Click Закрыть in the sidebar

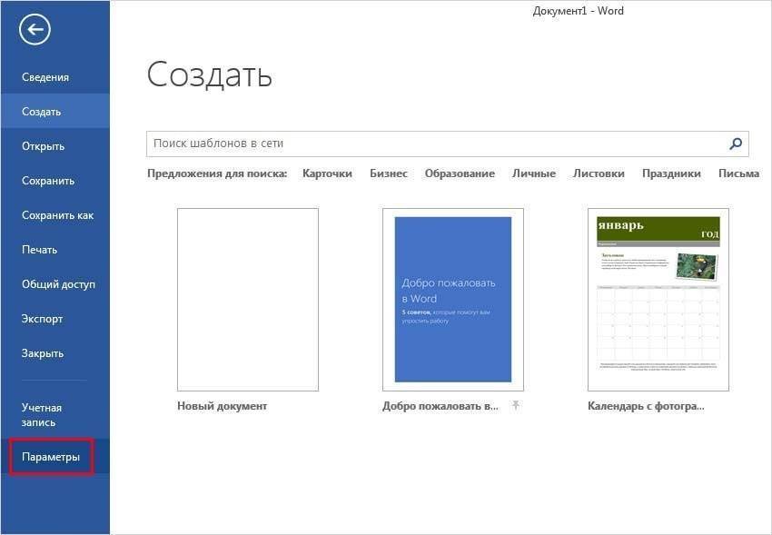point(43,353)
